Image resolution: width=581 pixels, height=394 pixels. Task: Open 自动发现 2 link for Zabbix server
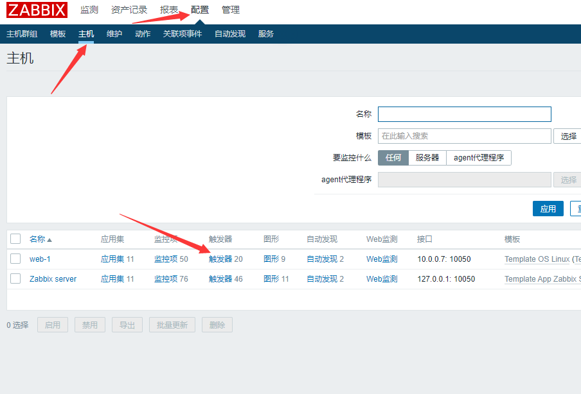click(x=322, y=279)
